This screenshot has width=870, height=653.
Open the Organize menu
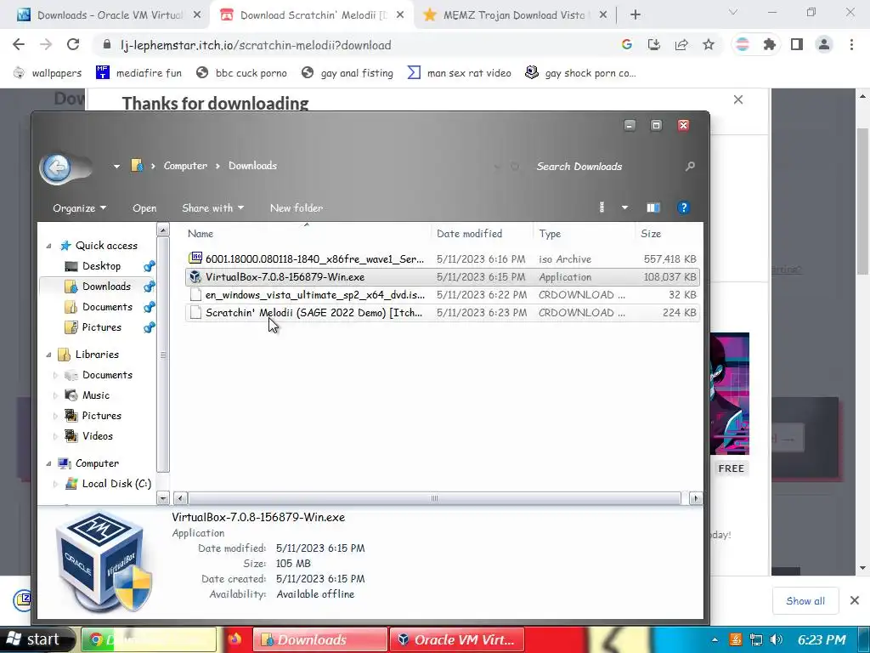pyautogui.click(x=79, y=208)
